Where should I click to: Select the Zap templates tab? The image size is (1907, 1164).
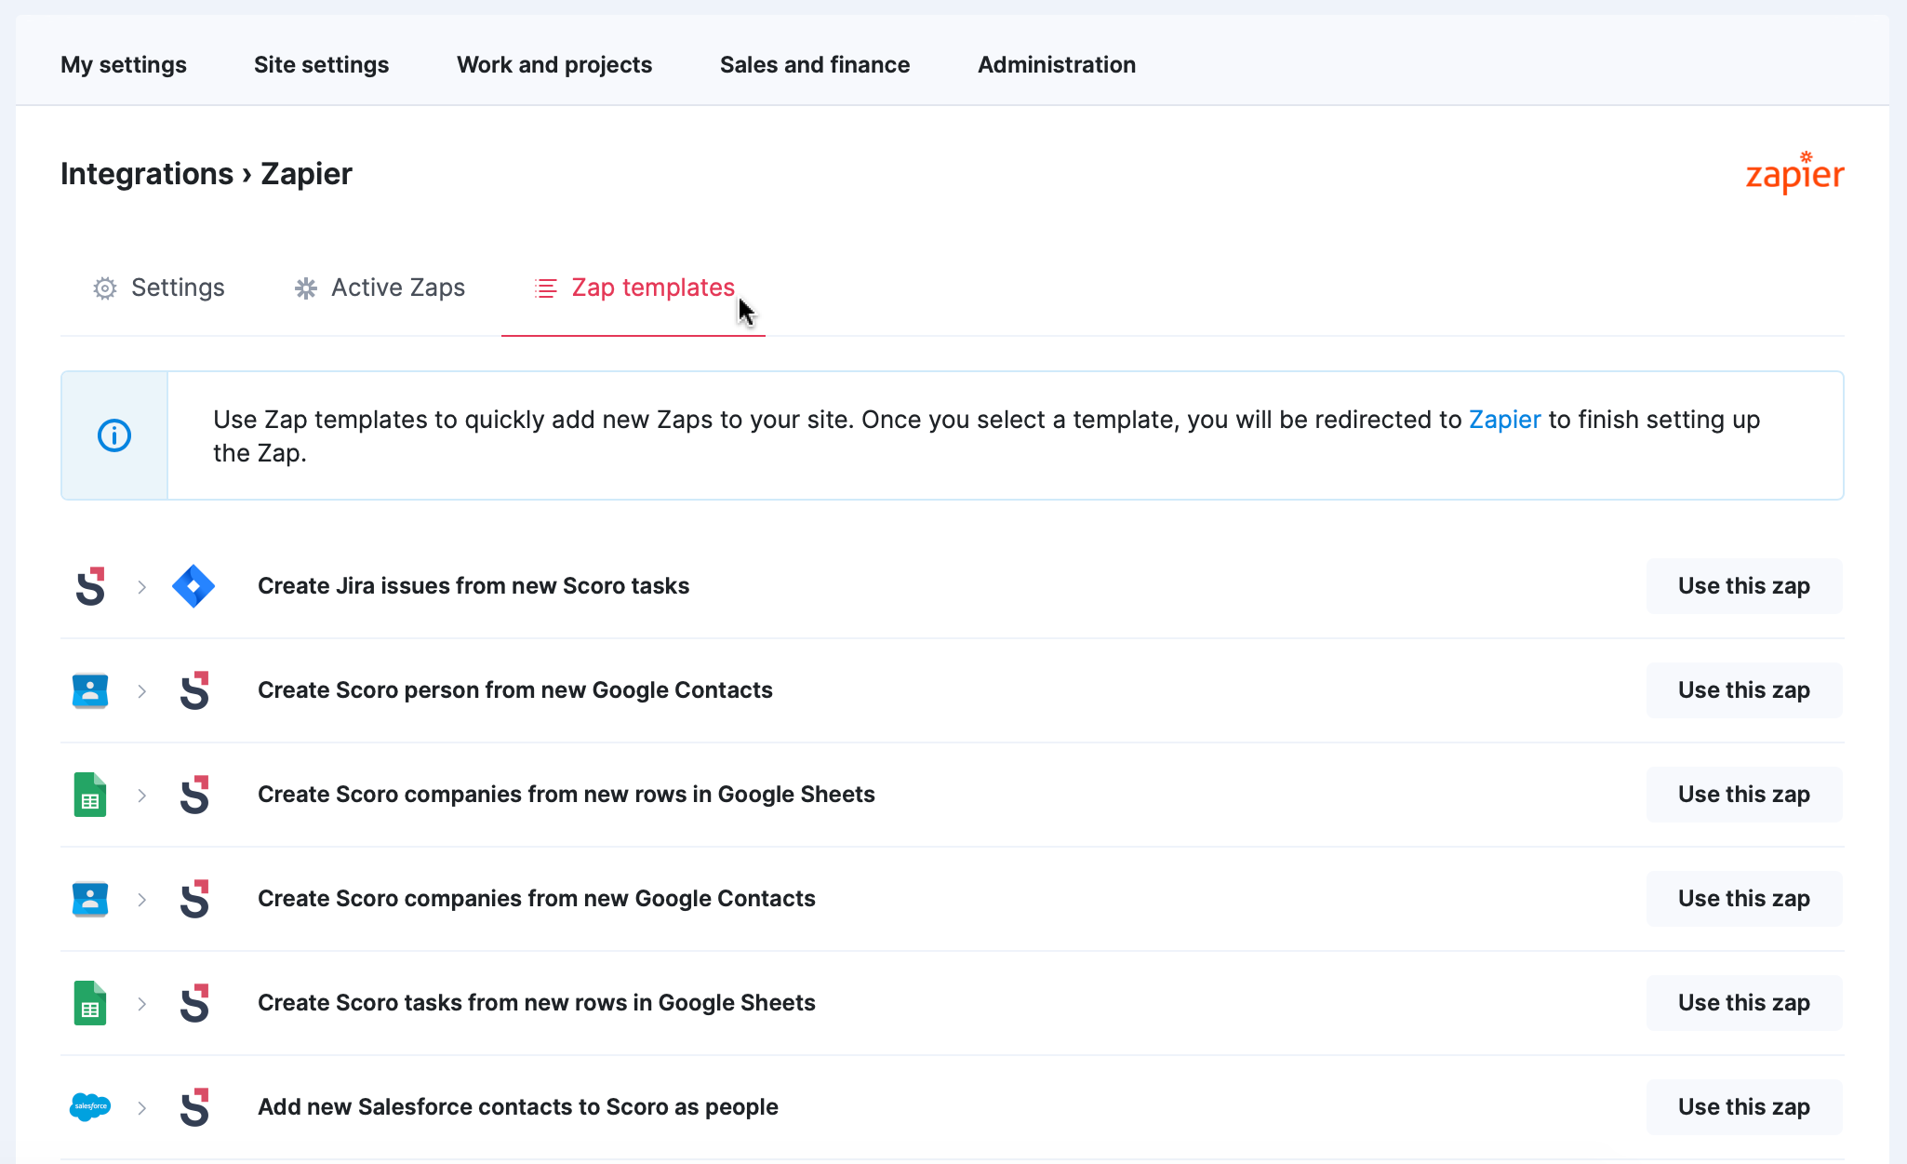(x=634, y=288)
